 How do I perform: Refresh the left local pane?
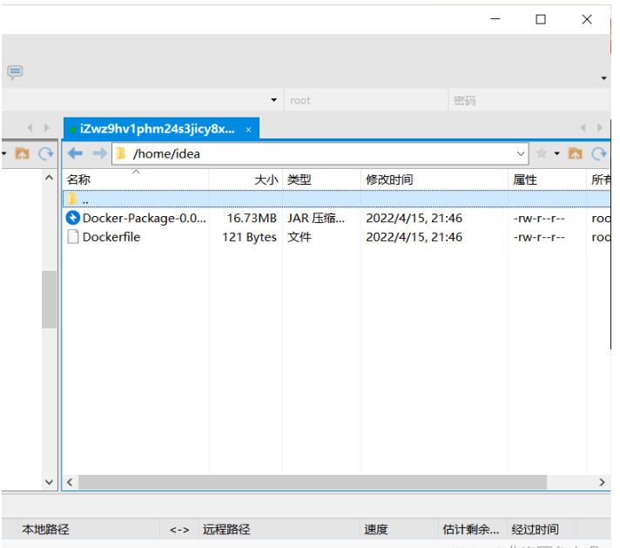[46, 153]
